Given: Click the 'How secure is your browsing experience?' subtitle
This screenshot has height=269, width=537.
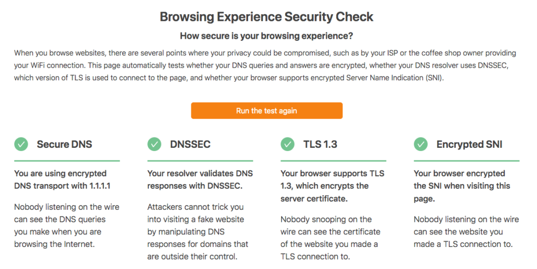Looking at the screenshot, I should 266,36.
